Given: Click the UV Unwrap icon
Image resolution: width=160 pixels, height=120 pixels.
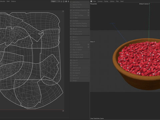Looking at the screenshot, I should pos(71,13).
